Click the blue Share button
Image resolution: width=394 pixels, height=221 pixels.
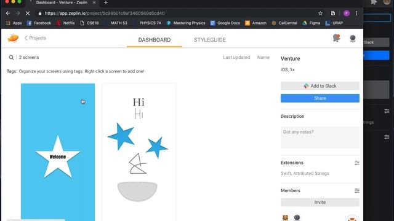coord(320,98)
